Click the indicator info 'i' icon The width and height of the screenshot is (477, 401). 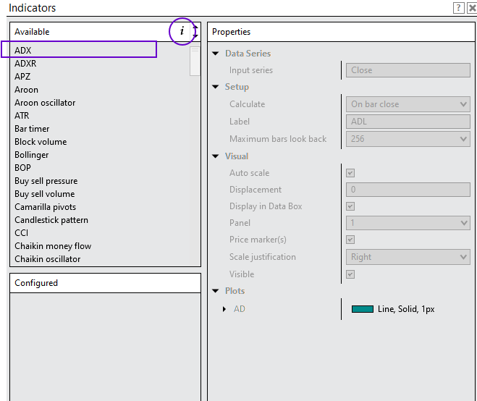click(x=182, y=31)
